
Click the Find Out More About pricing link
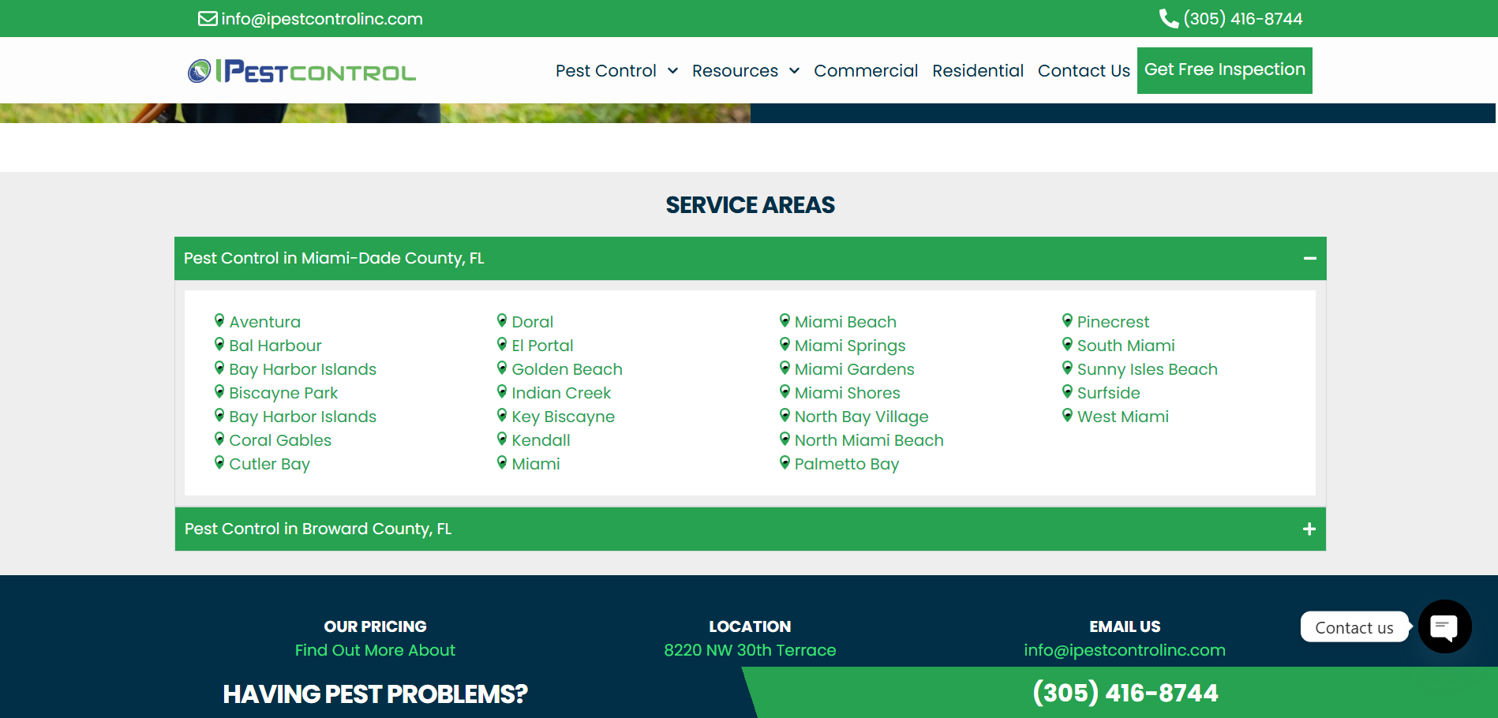[375, 650]
